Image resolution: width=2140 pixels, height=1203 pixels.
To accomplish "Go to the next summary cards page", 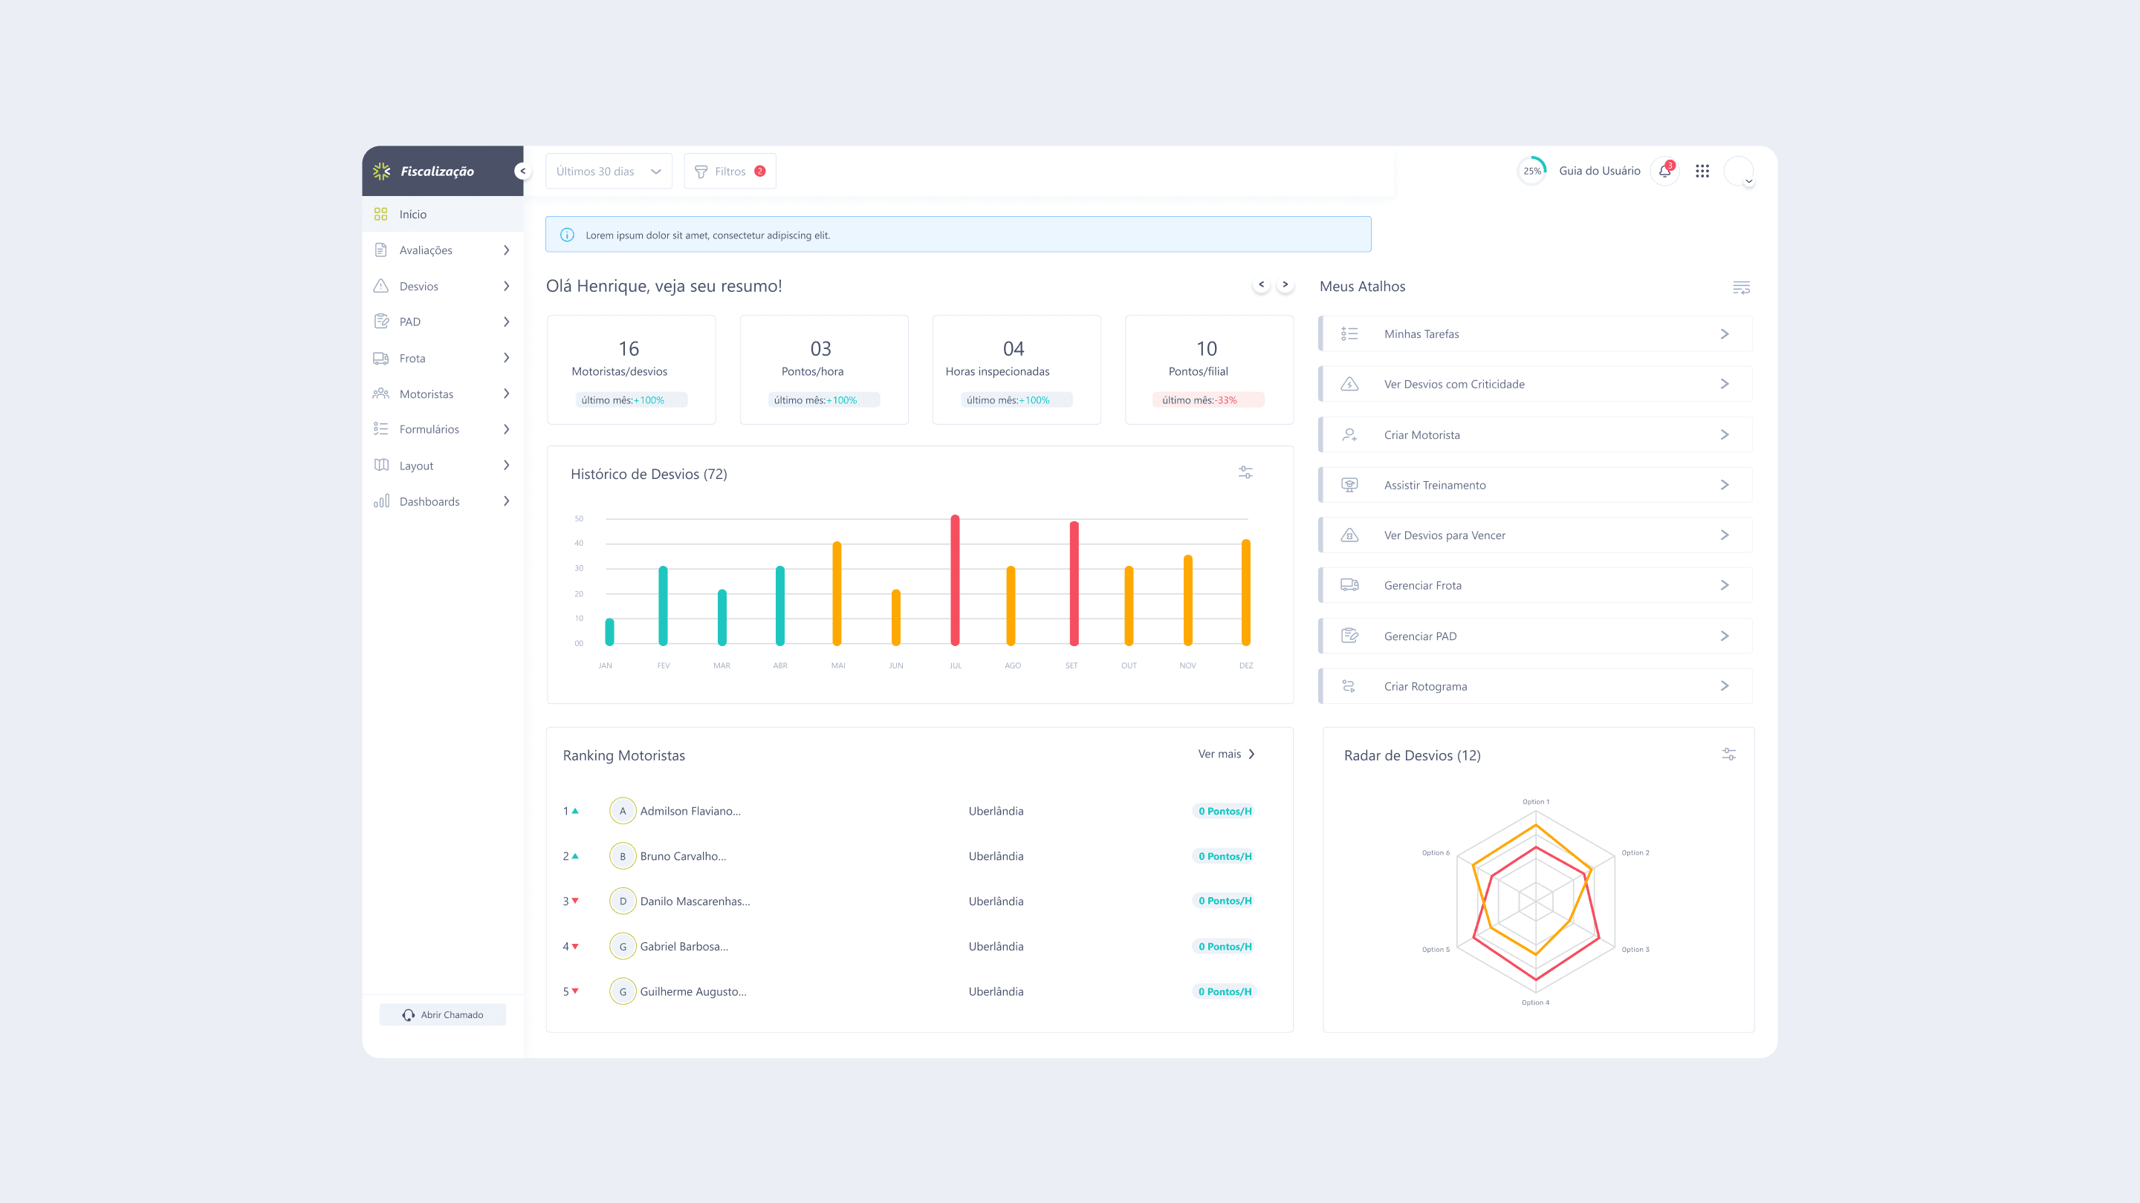I will pyautogui.click(x=1285, y=284).
